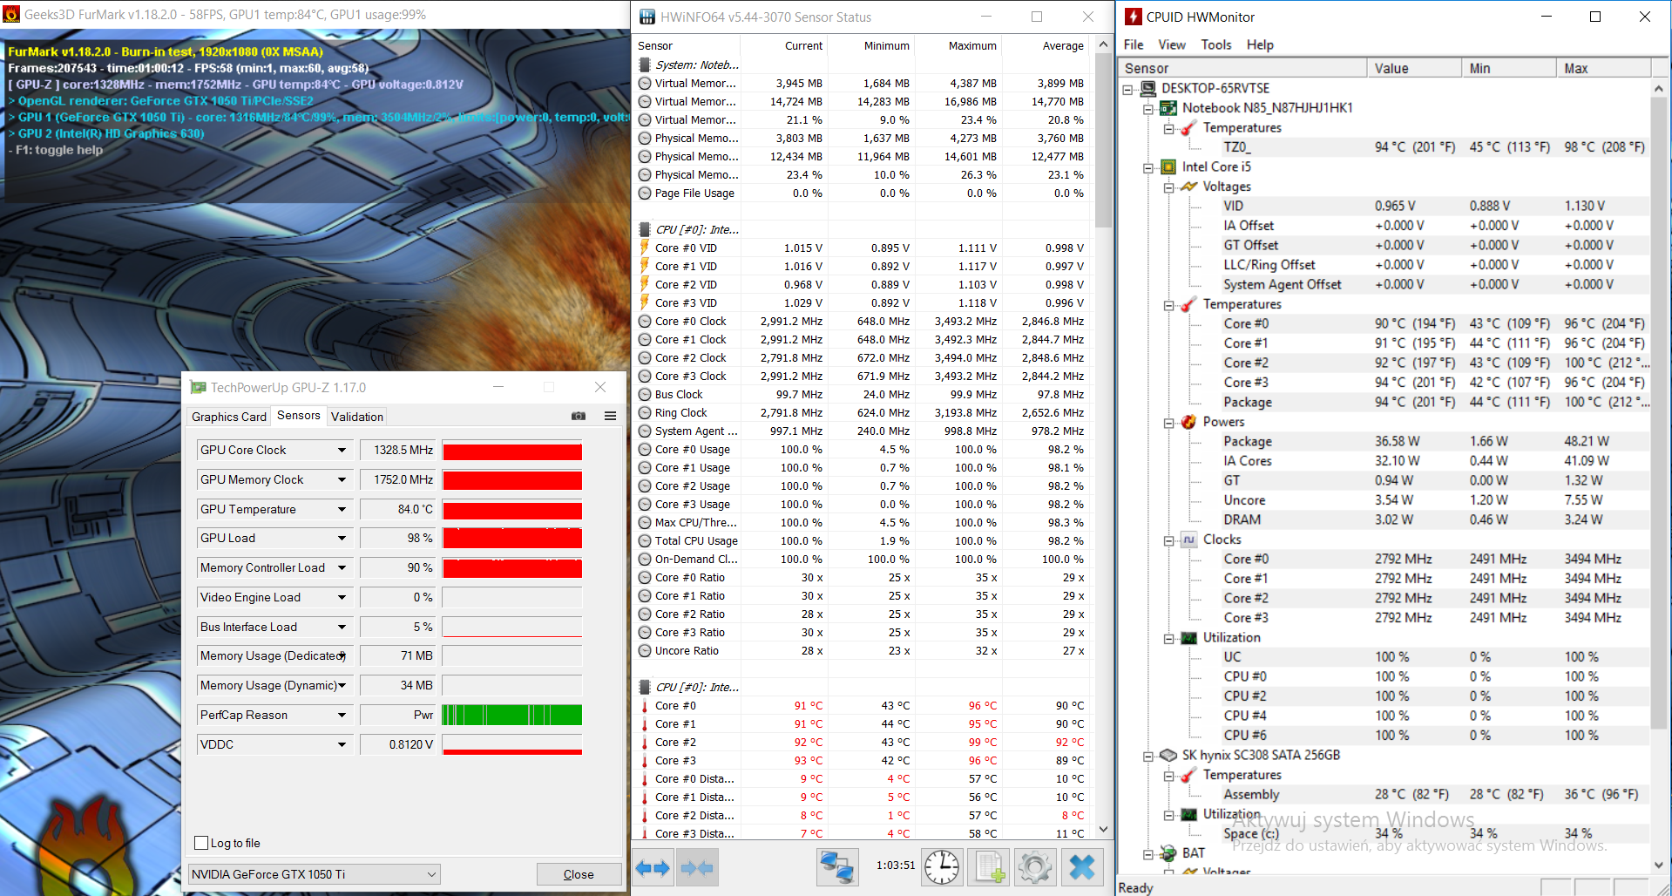Click Voltages lightning icon under Intel Core i5
The image size is (1672, 896).
click(1189, 187)
